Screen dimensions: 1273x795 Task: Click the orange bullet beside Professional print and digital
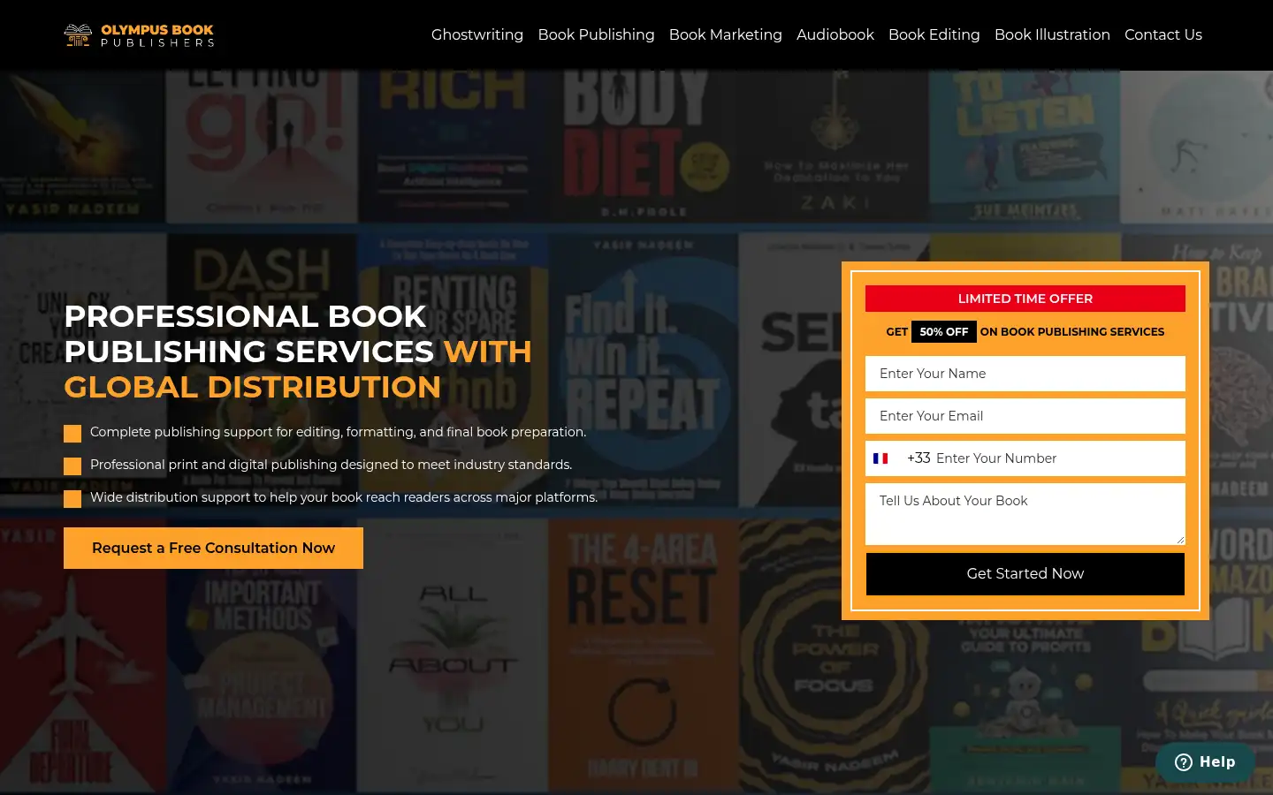(72, 466)
